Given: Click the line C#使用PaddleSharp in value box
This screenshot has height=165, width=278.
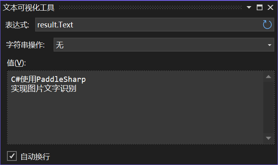Looking at the screenshot, I should point(48,79).
